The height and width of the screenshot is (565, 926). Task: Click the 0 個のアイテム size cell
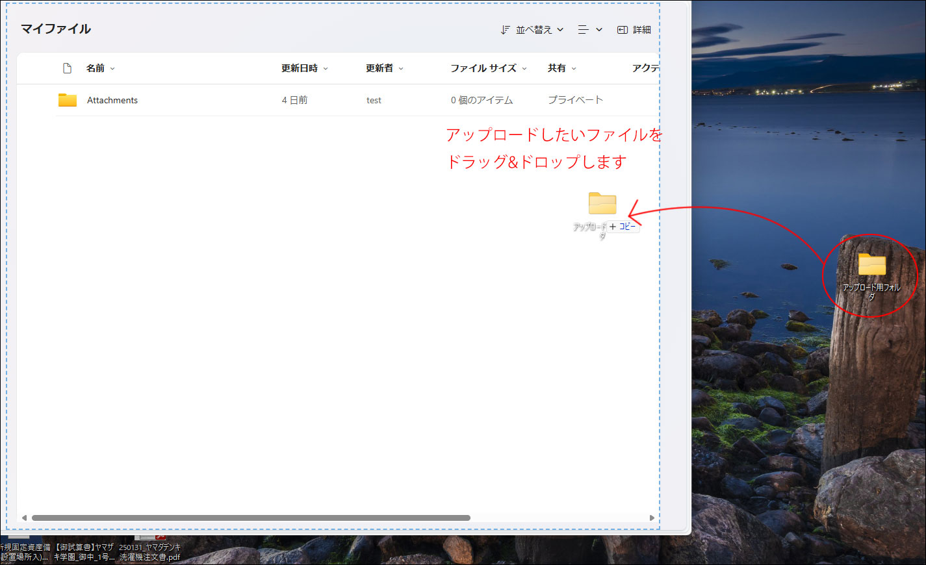482,100
